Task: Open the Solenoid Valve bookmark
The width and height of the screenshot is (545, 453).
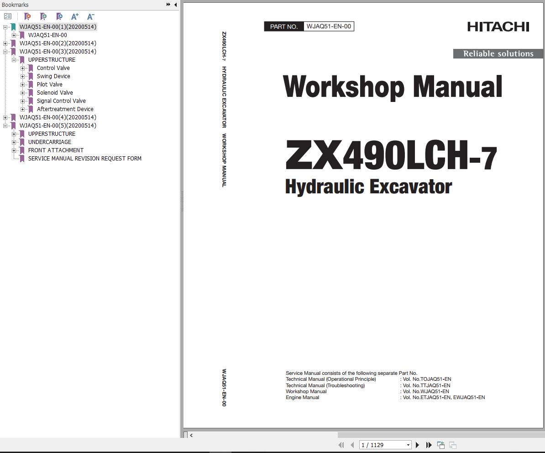Action: [55, 93]
